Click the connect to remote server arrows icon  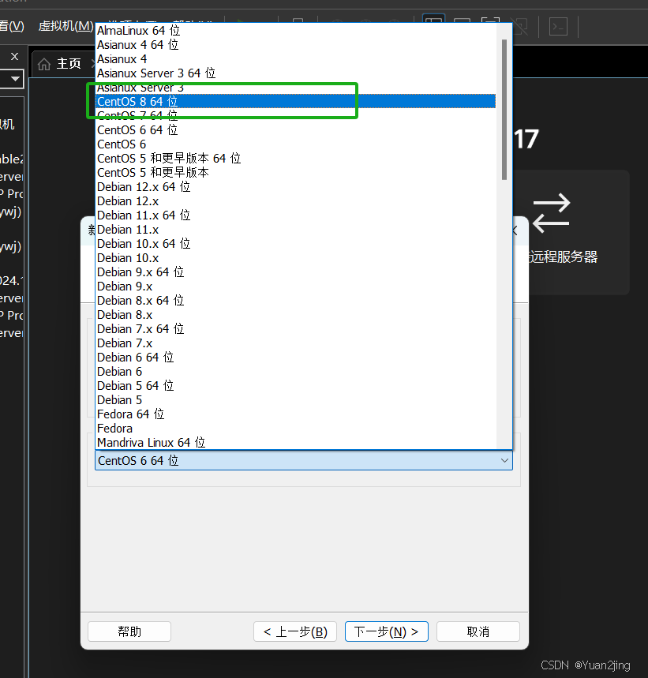point(551,213)
